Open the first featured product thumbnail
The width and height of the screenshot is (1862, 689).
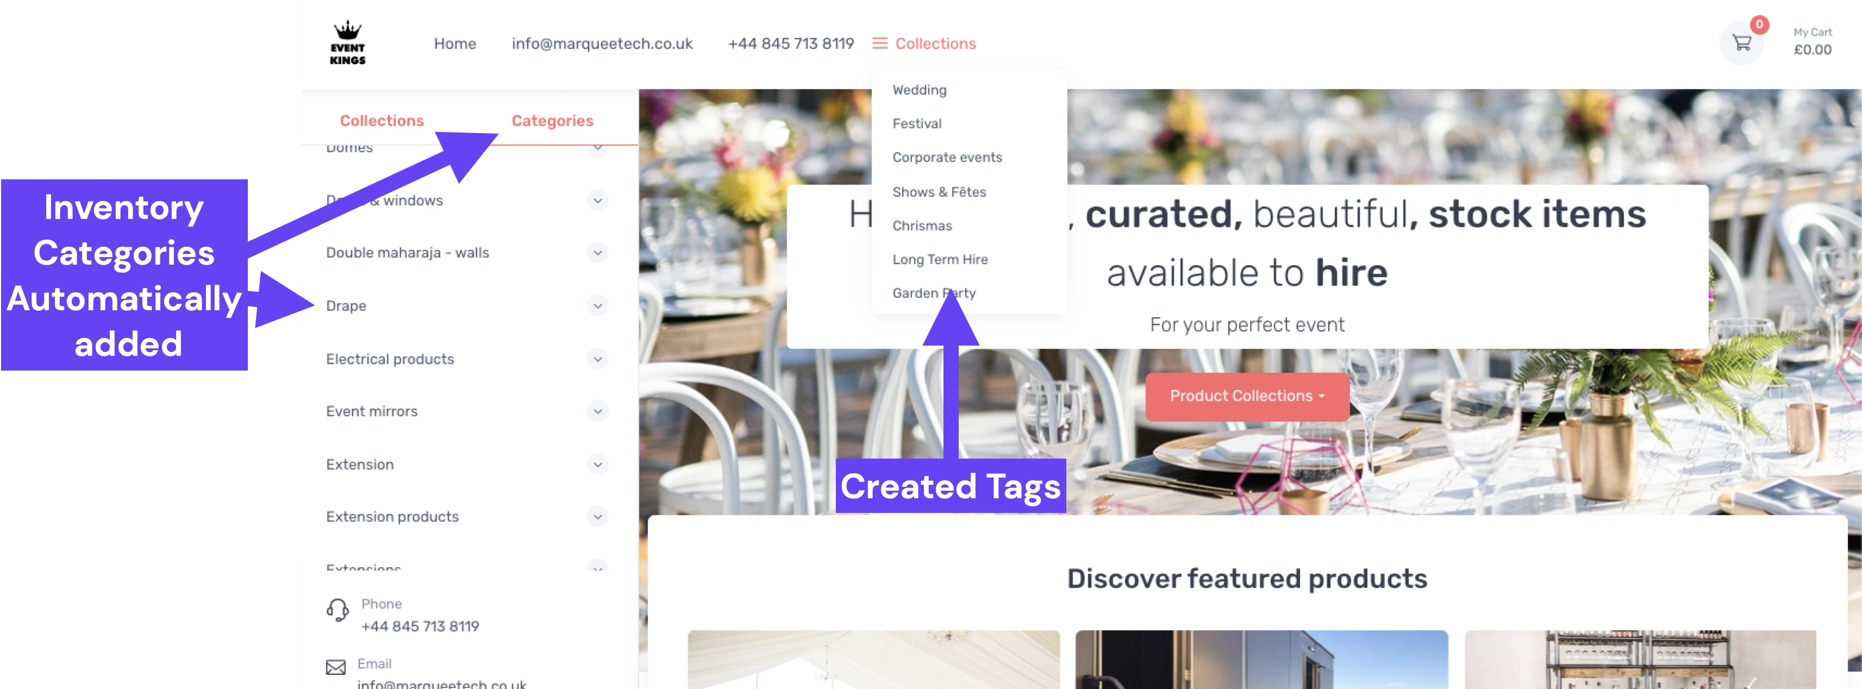tap(874, 659)
